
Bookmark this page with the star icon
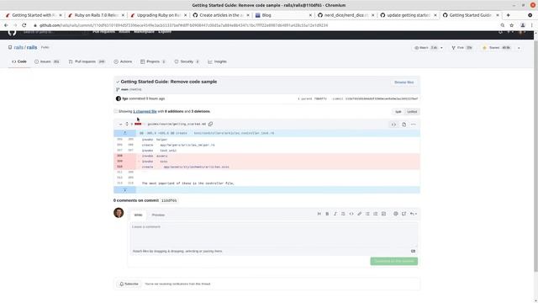click(512, 25)
